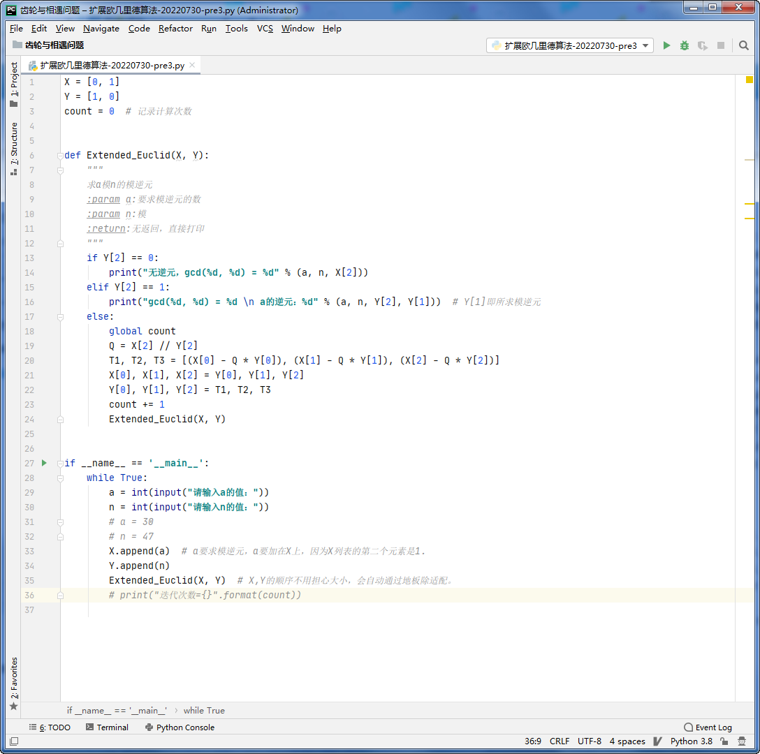Click the commented print line 36
The height and width of the screenshot is (754, 760).
click(205, 595)
